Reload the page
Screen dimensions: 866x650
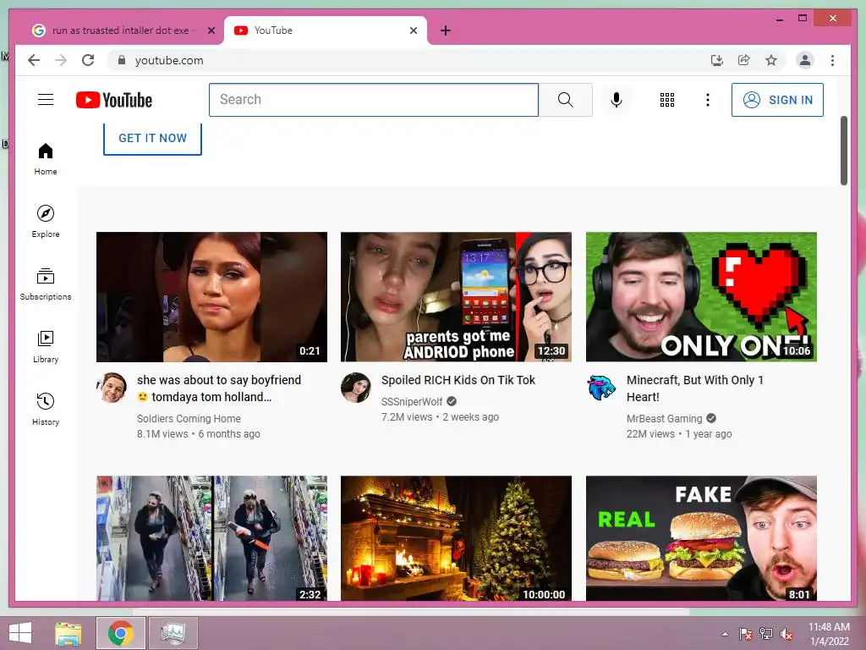pyautogui.click(x=88, y=60)
